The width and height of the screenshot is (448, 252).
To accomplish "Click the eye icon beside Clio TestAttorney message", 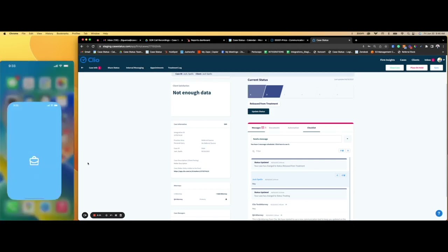I will pos(286,204).
